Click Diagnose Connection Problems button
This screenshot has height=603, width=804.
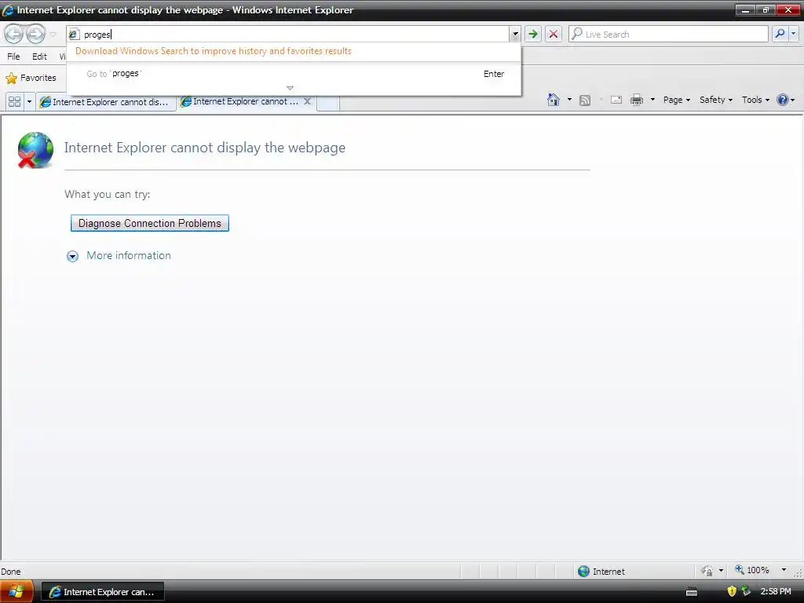[x=150, y=223]
